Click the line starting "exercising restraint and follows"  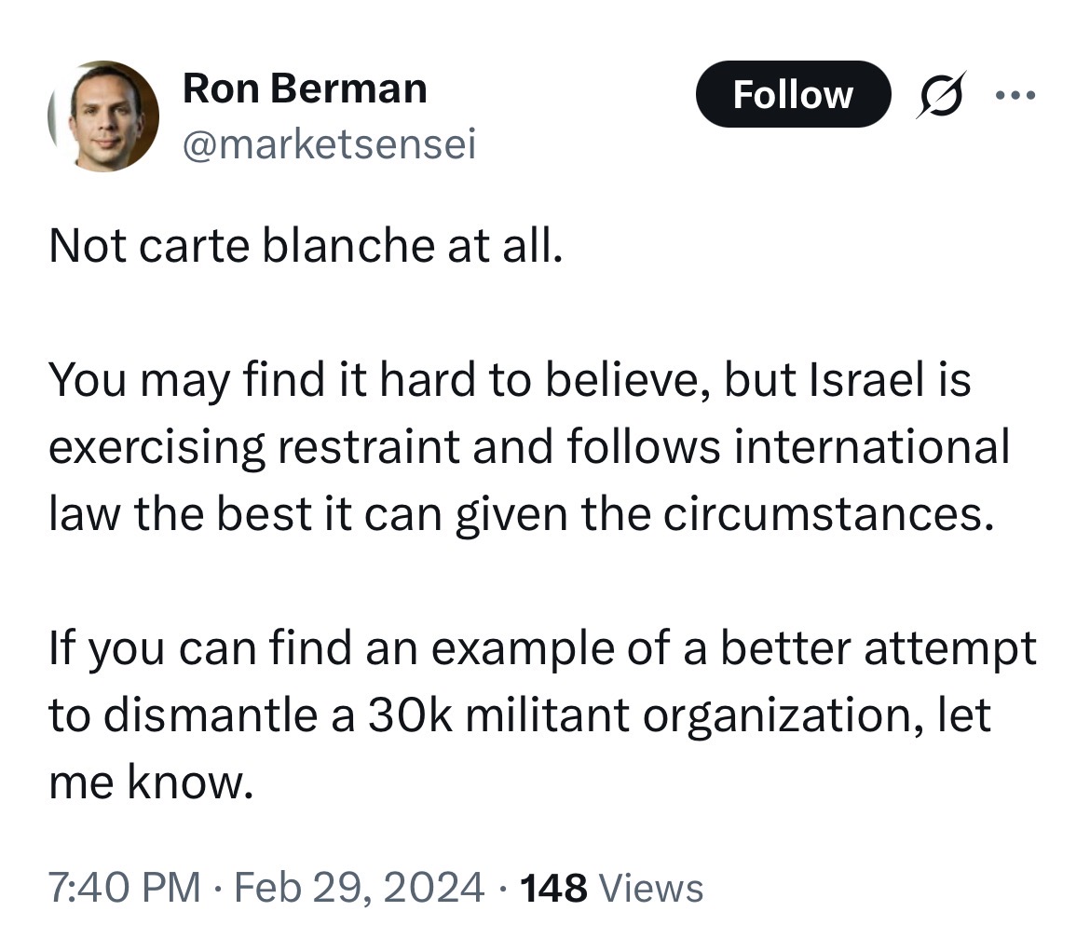point(529,447)
